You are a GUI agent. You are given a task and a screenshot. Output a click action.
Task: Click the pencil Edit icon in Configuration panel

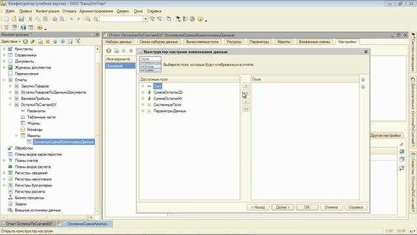[33, 42]
